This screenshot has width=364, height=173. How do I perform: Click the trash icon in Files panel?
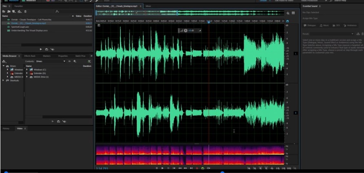pos(25,11)
